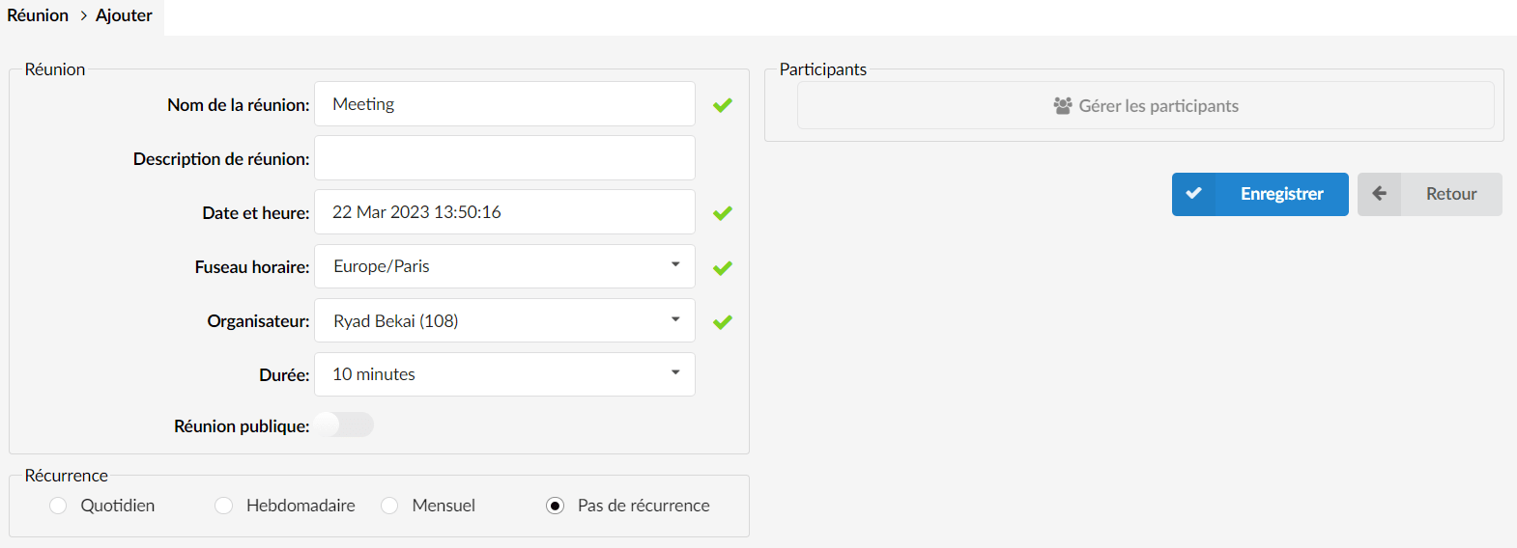1517x548 pixels.
Task: Click the participants group icon
Action: tap(1063, 106)
